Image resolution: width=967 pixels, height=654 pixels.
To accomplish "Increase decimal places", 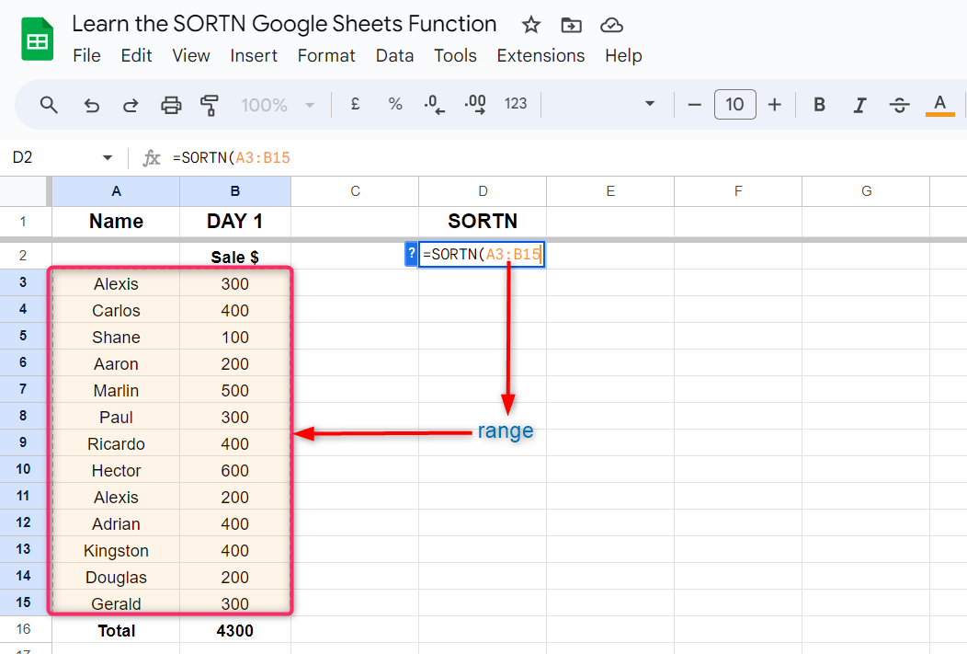I will (475, 104).
